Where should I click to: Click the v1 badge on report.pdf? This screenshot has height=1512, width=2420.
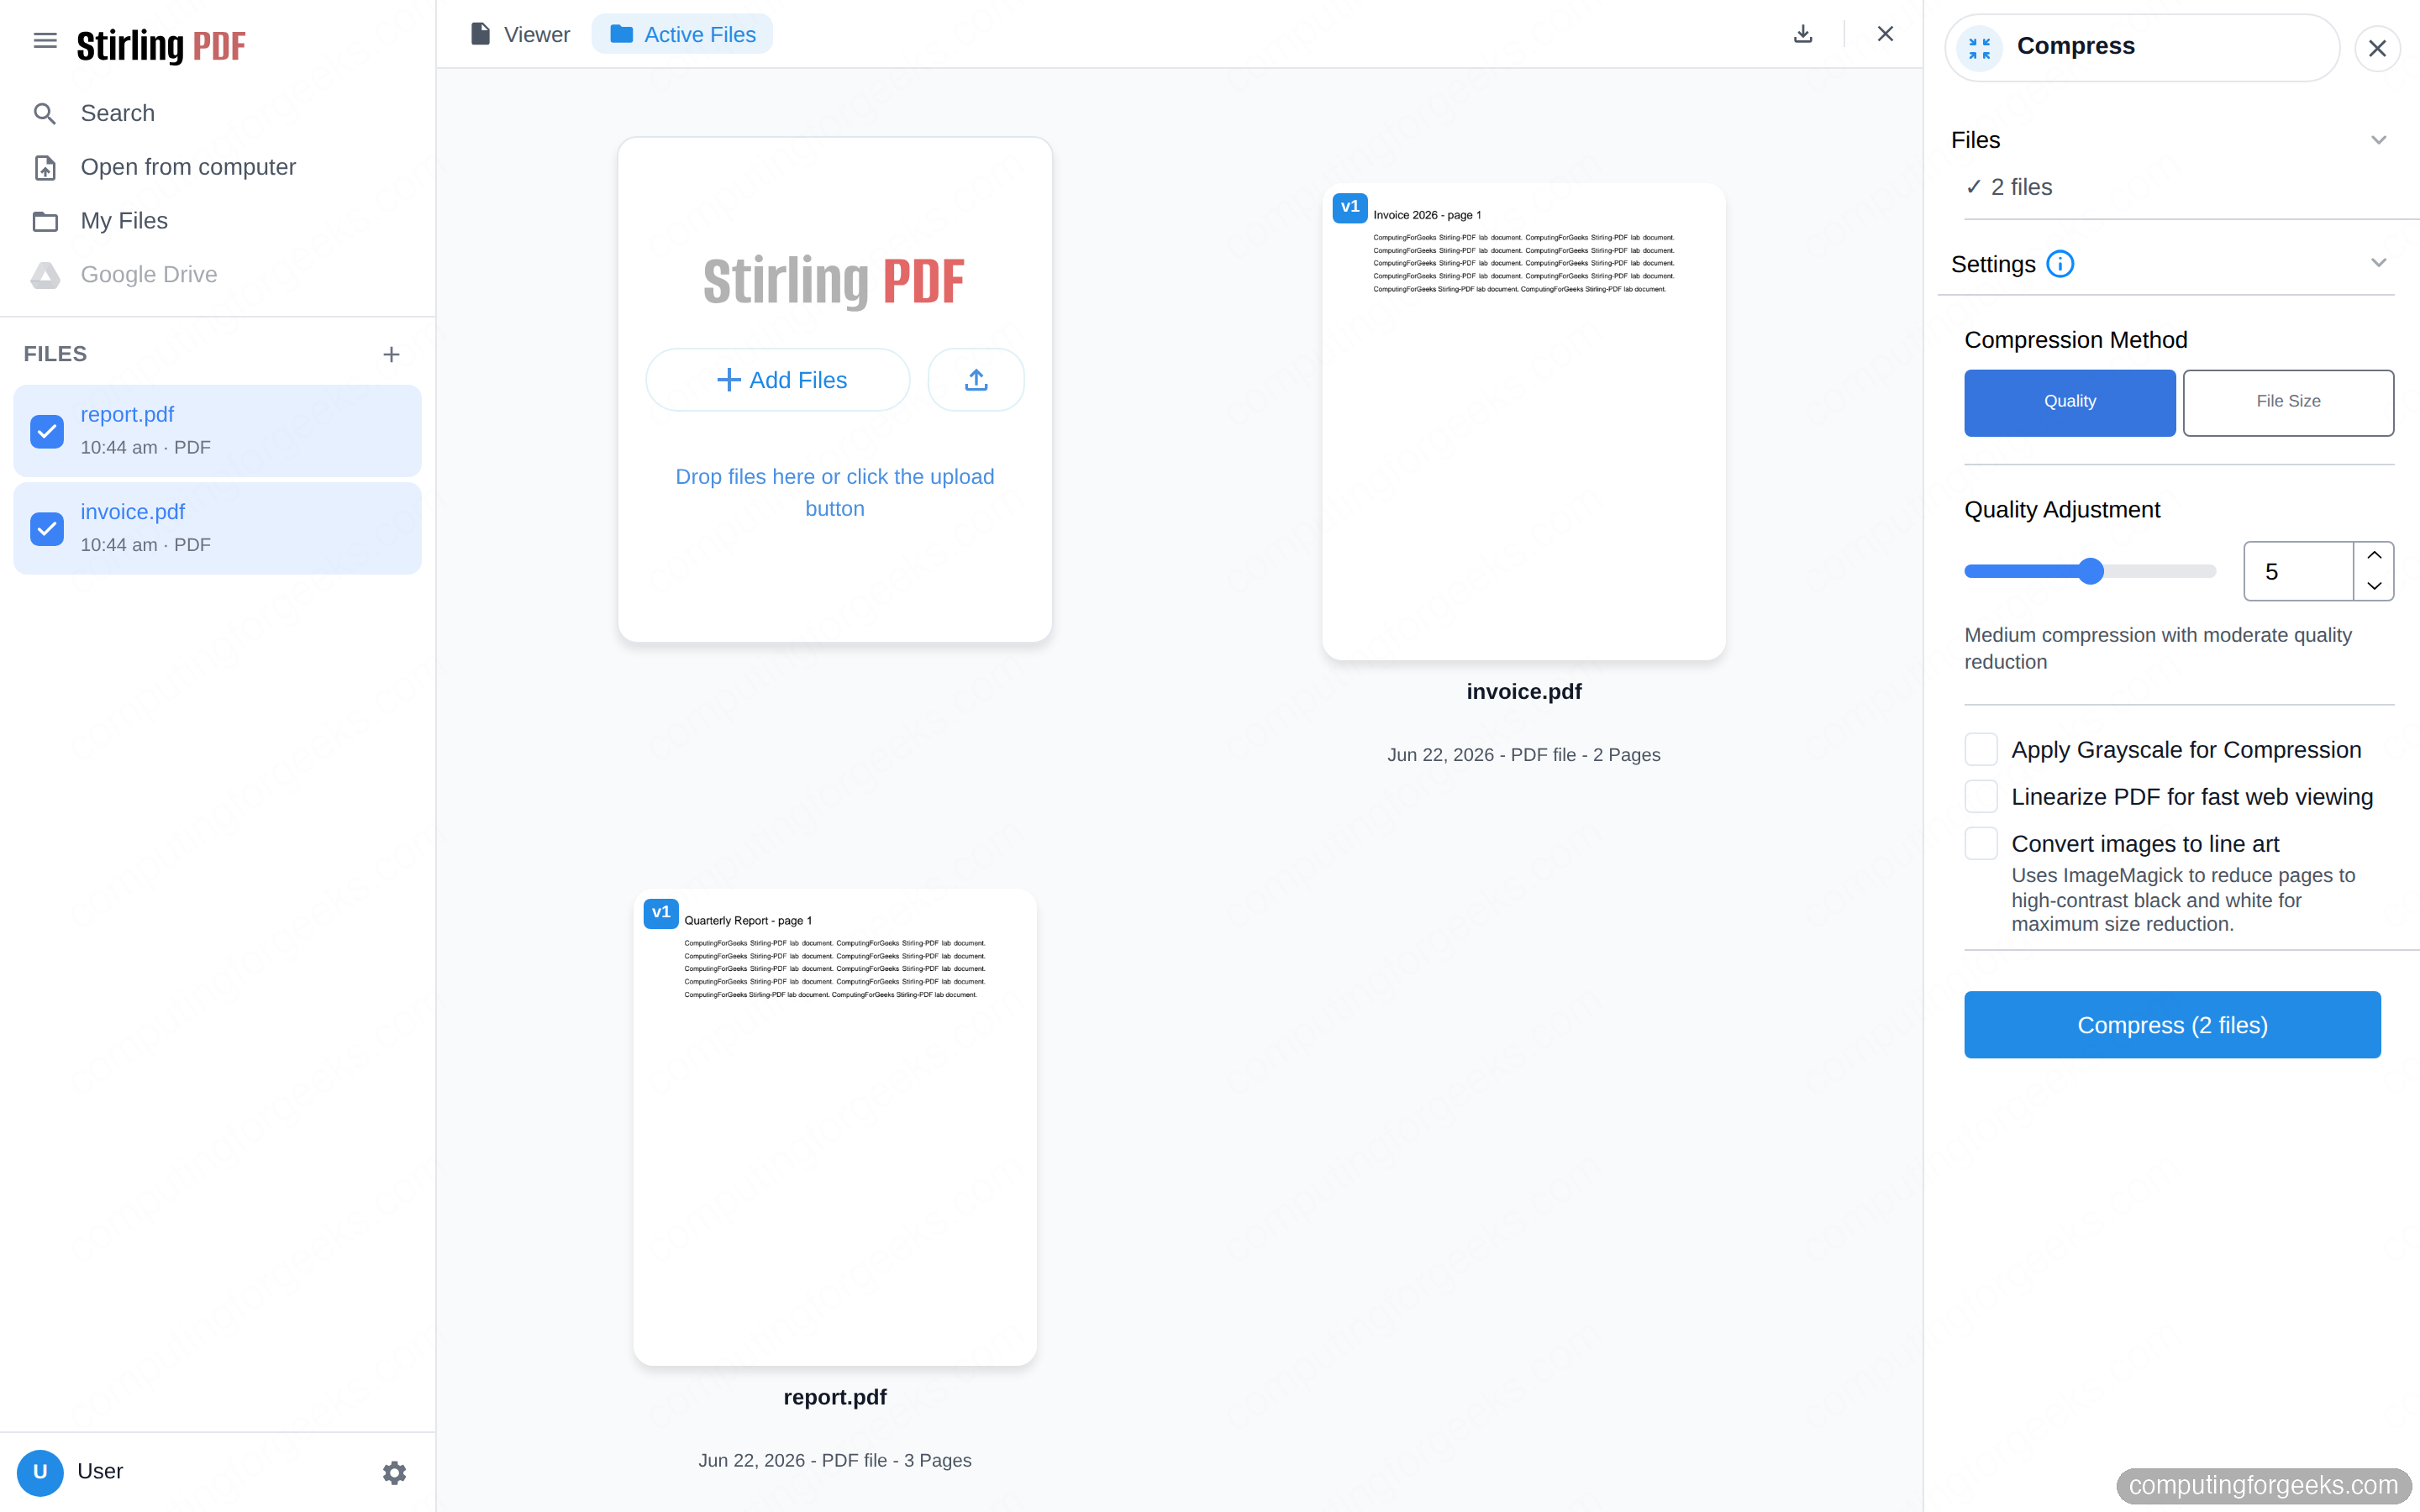coord(661,913)
